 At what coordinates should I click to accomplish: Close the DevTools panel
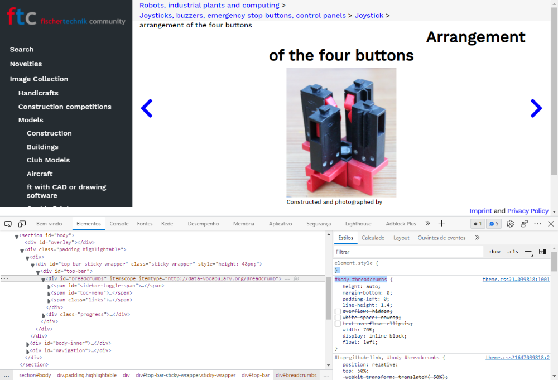click(x=551, y=224)
